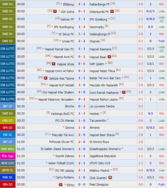
Task: Click the red card icon beside AIK Solna
Action: click(x=55, y=11)
